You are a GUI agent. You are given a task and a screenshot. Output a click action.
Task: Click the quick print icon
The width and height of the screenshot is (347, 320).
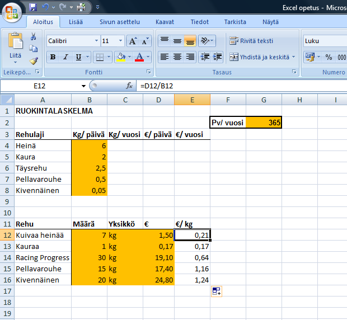click(x=81, y=7)
